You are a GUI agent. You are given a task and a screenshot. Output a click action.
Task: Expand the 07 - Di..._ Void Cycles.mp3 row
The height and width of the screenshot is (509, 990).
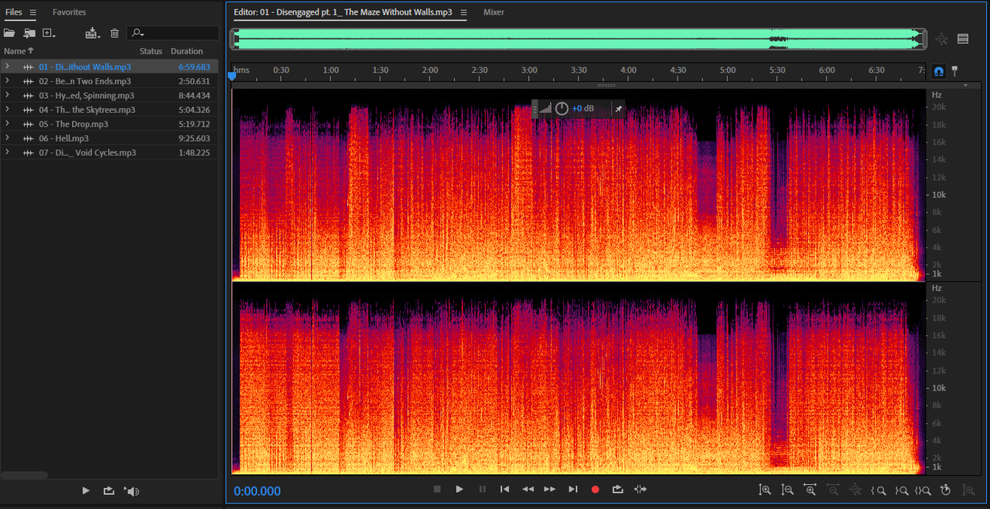7,152
